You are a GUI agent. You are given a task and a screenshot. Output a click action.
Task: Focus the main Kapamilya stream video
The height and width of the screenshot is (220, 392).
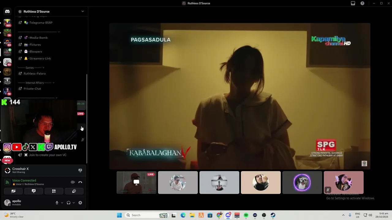click(x=240, y=96)
